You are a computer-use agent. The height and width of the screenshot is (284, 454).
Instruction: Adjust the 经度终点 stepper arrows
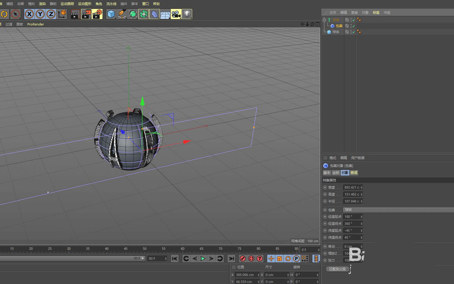361,223
